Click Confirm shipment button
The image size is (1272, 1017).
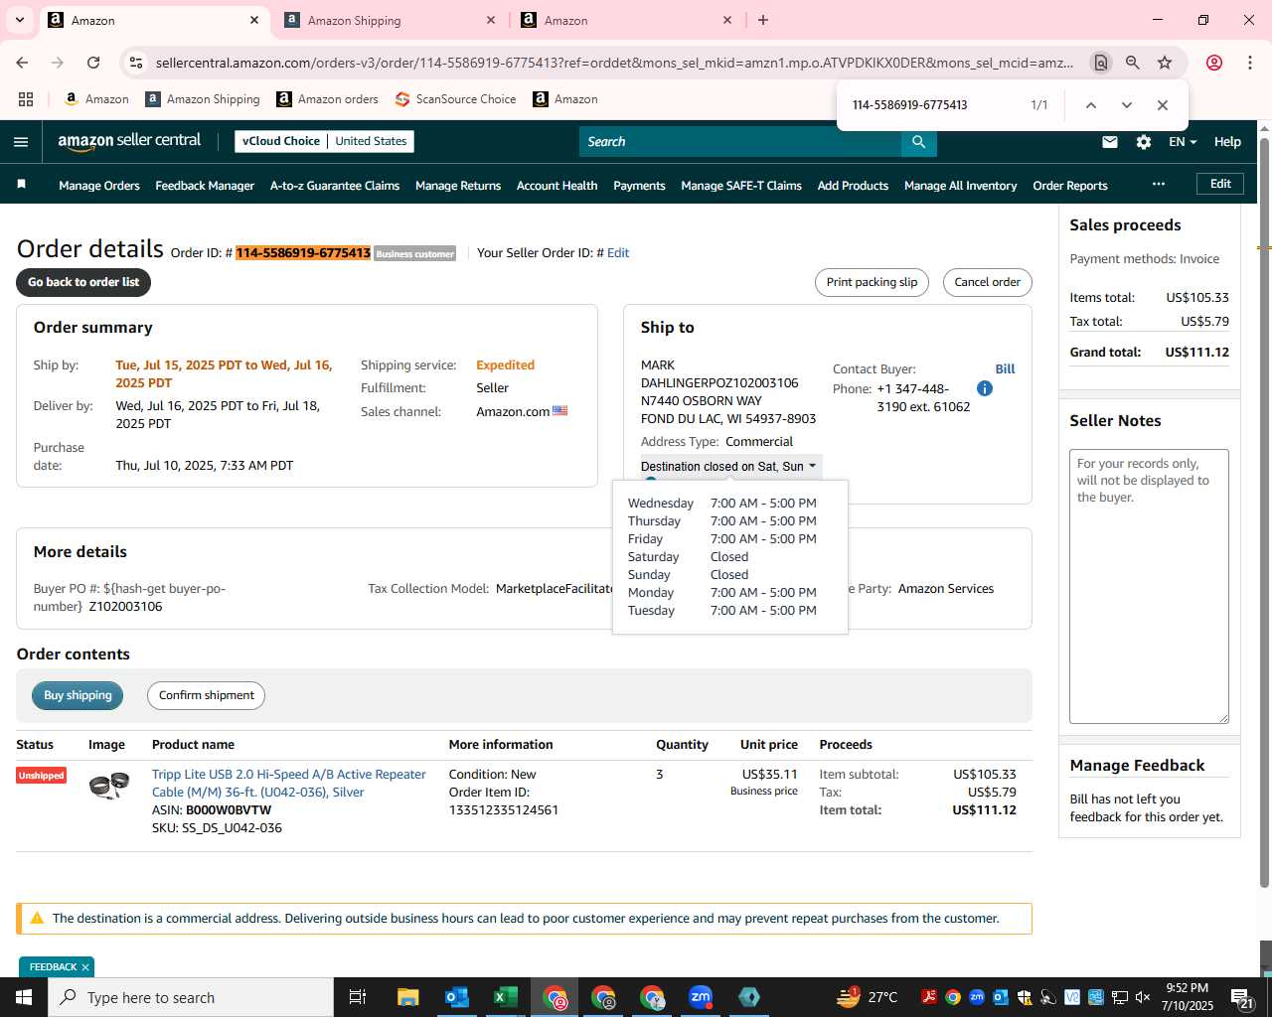click(207, 695)
